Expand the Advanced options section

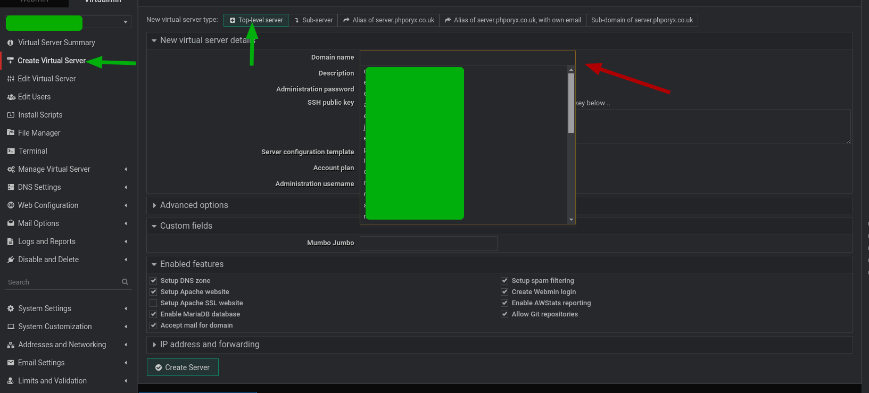coord(194,205)
